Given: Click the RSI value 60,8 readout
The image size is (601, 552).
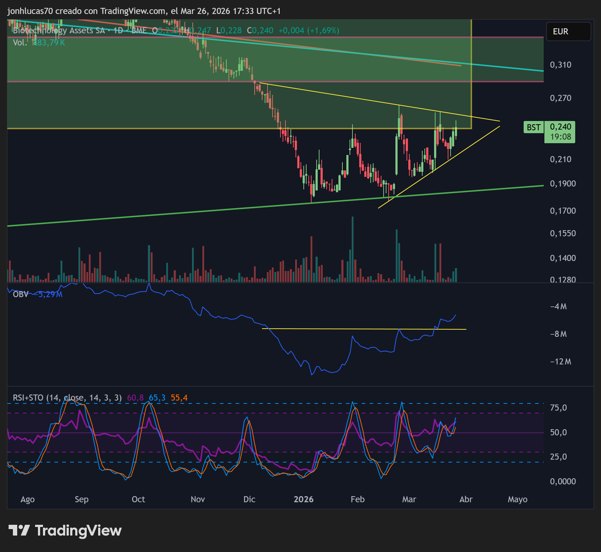Looking at the screenshot, I should coord(135,398).
